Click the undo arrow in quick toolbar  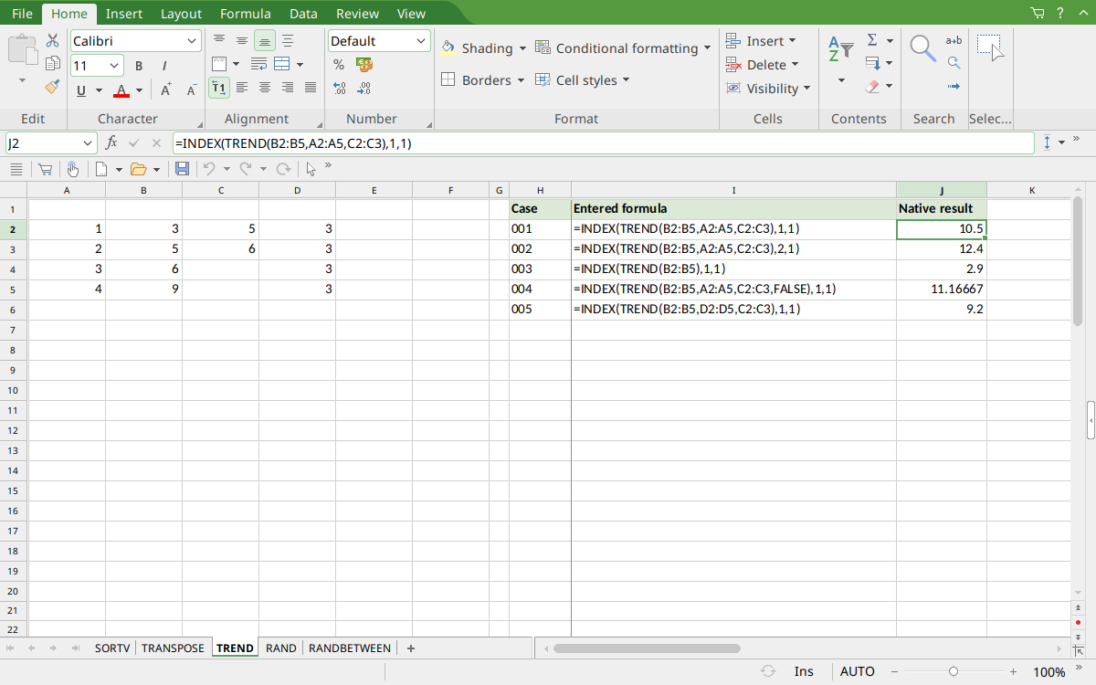click(x=209, y=169)
